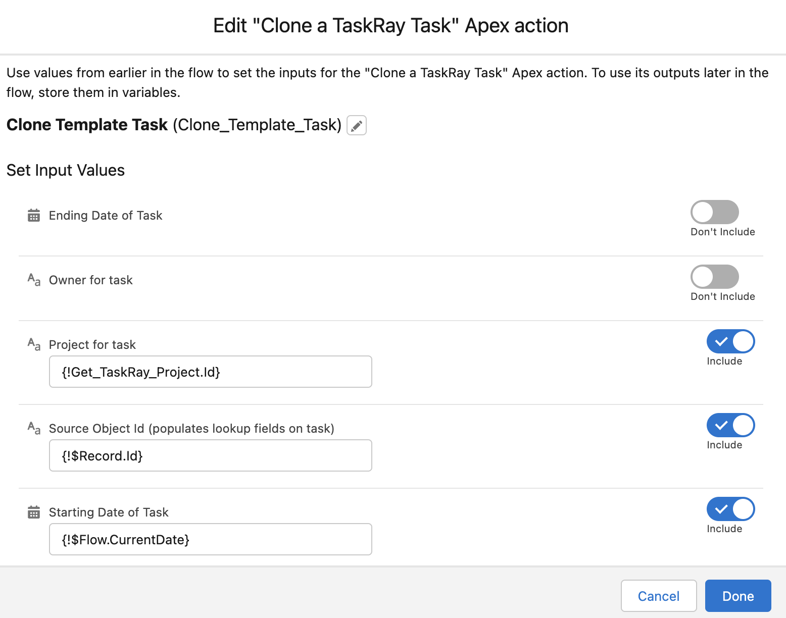Click inside the {!Get_TaskRay_Project.Id} field
Viewport: 786px width, 618px height.
(210, 372)
